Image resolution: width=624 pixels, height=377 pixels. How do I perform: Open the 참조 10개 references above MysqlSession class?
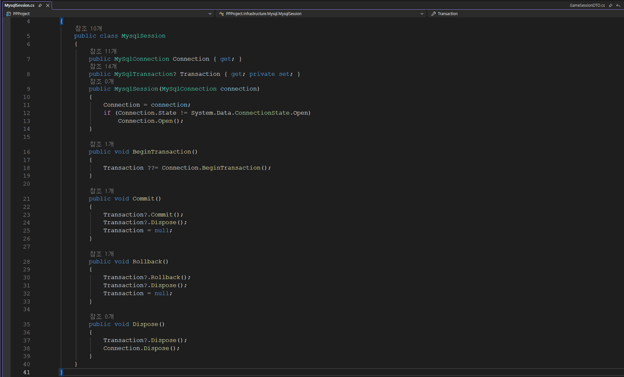89,29
